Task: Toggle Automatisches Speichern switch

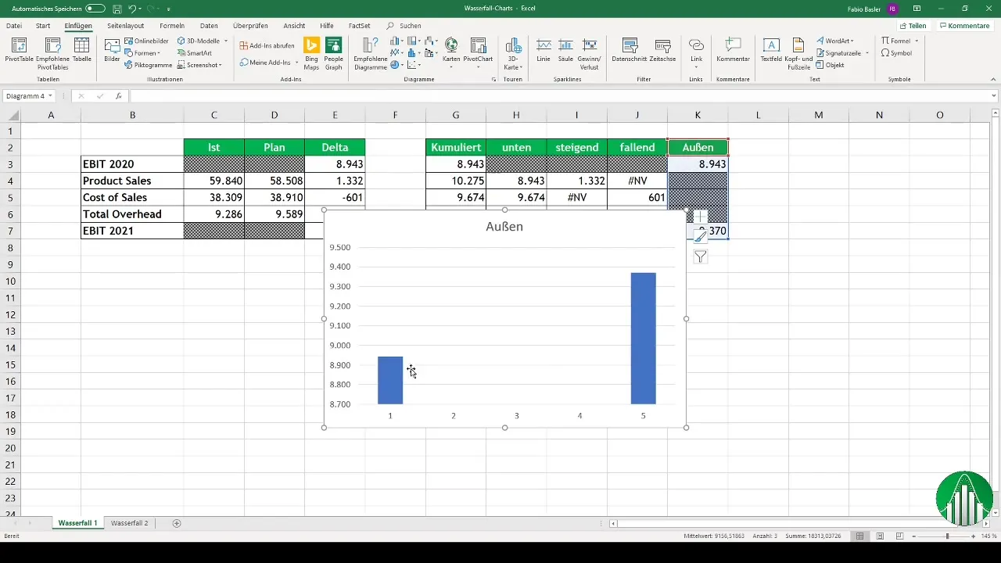Action: [95, 9]
